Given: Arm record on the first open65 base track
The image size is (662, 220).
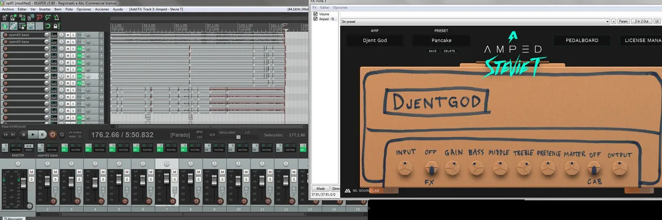Looking at the screenshot, I should point(5,35).
